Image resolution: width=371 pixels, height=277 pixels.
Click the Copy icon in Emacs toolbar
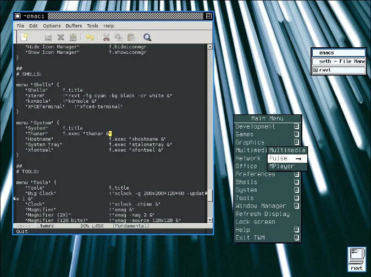[x=118, y=37]
